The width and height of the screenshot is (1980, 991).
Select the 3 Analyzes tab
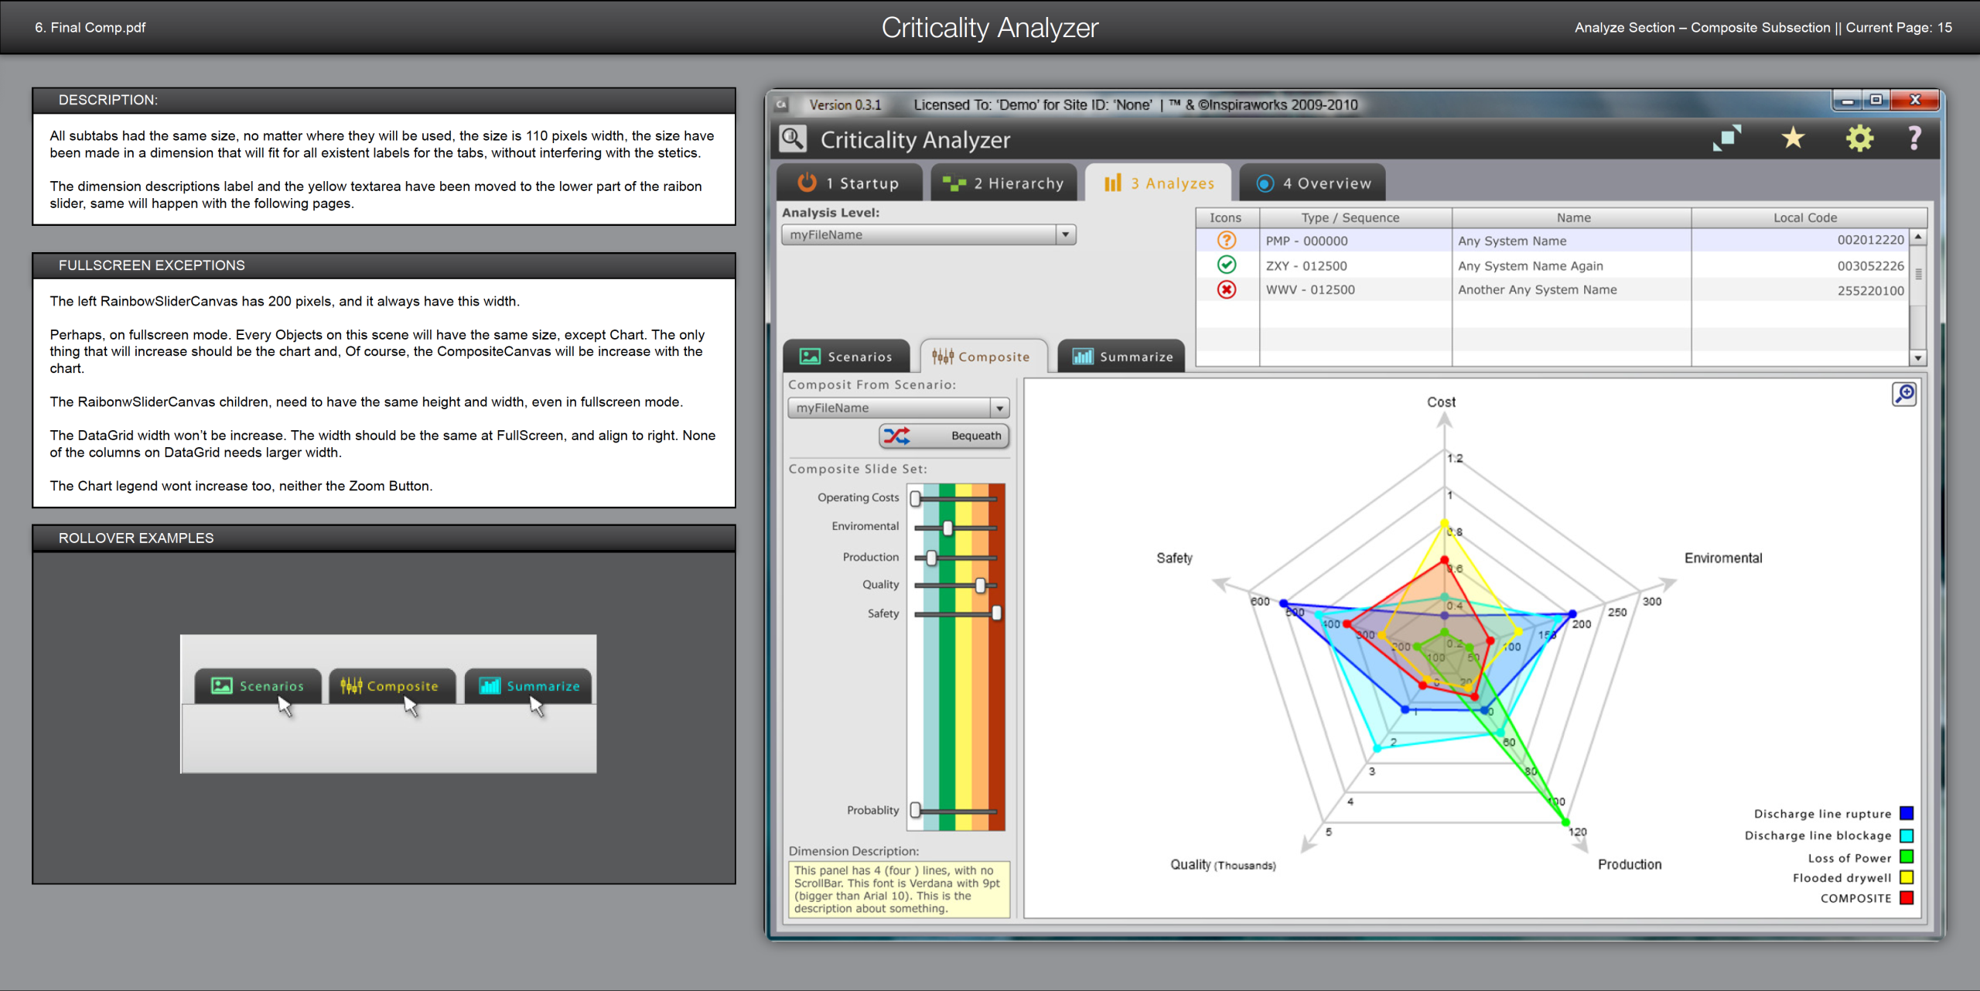(x=1158, y=183)
